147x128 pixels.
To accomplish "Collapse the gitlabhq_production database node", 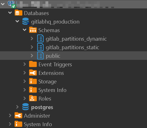I will coord(17,21).
